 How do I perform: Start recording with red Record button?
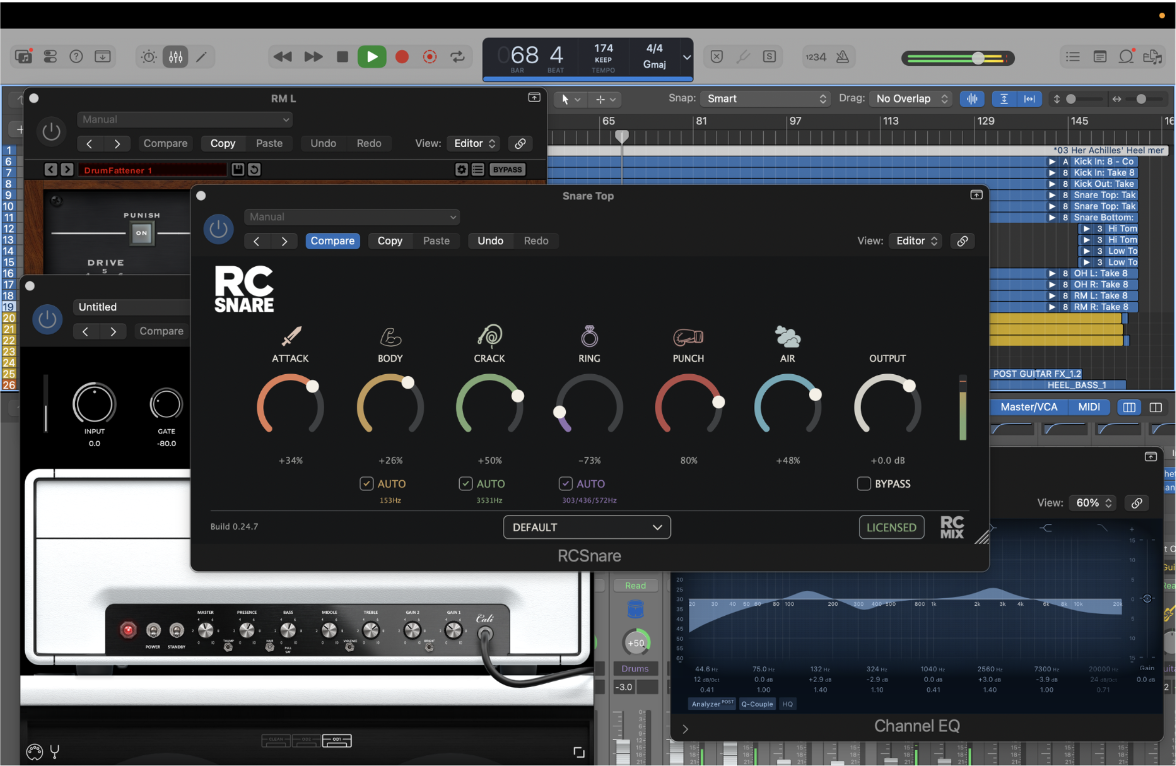(402, 57)
